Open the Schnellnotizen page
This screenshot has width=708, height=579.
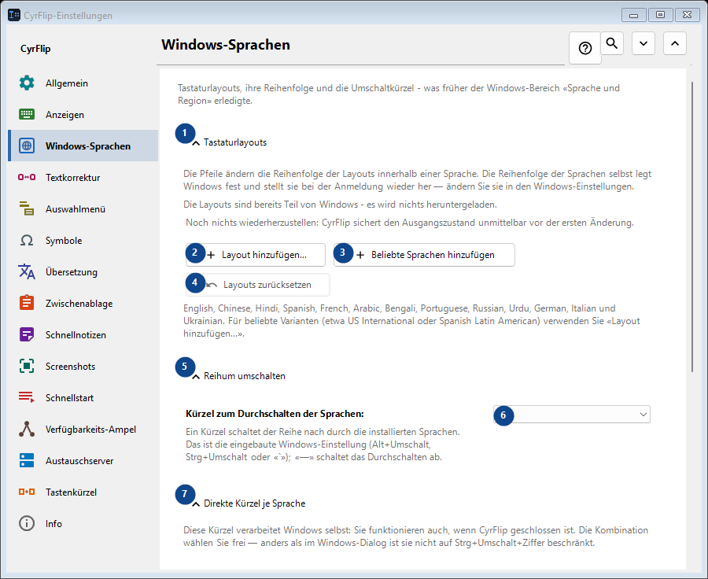[83, 334]
